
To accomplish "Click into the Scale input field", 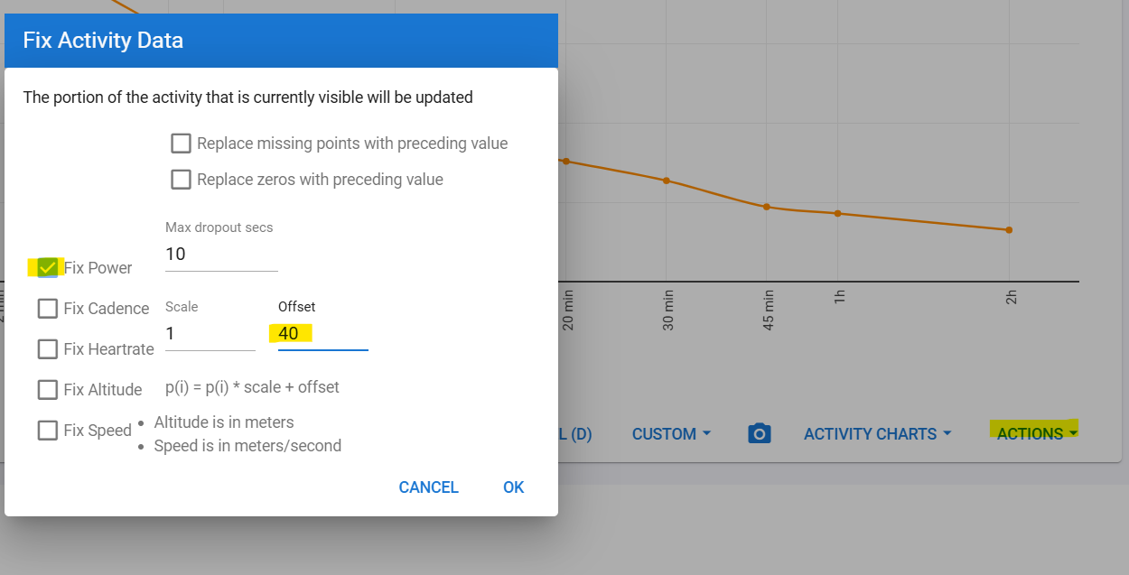I will (210, 334).
